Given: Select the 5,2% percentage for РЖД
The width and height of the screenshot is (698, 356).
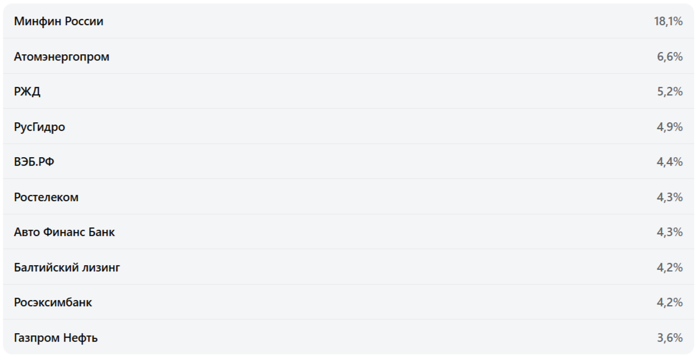Looking at the screenshot, I should tap(670, 92).
